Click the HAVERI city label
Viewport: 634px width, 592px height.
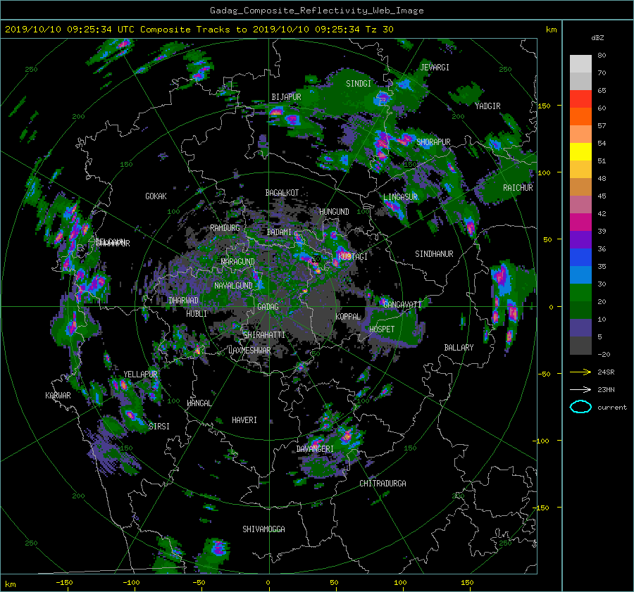point(244,420)
